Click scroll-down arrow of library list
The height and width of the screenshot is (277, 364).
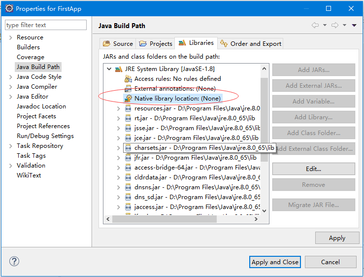click(264, 211)
